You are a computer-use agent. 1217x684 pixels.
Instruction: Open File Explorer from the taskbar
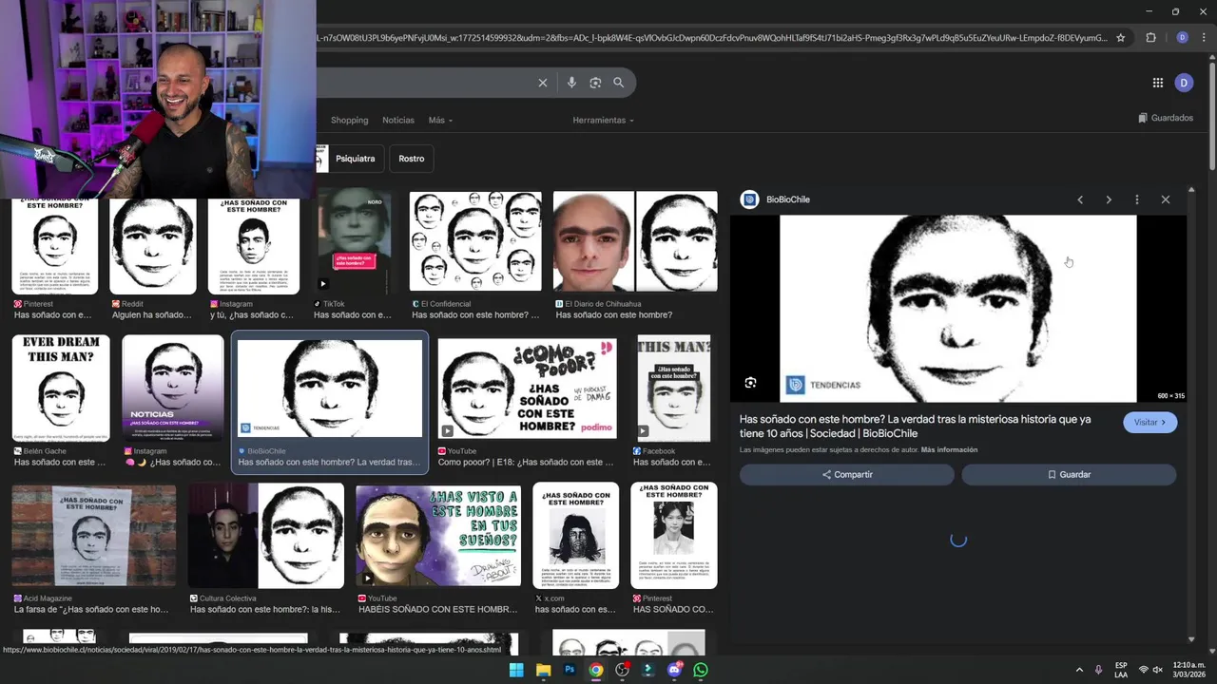[x=543, y=670]
